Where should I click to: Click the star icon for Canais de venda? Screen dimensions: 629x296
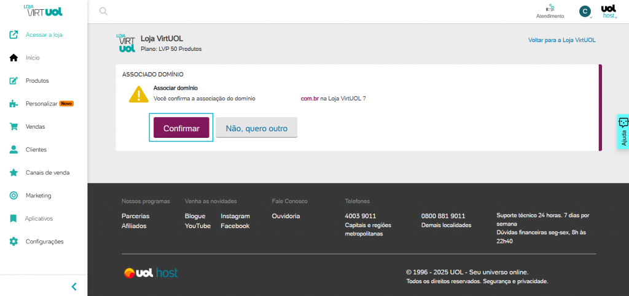tap(14, 172)
